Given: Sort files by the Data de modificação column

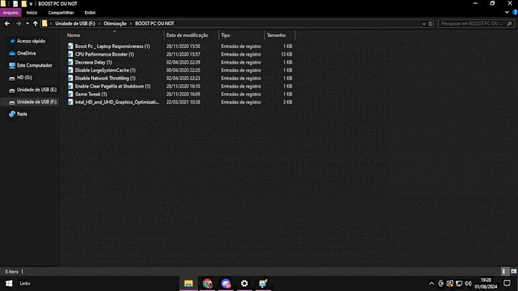Looking at the screenshot, I should (186, 35).
